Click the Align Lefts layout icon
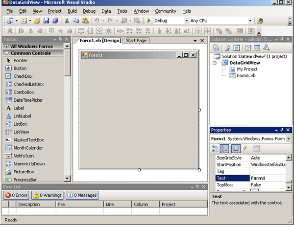 (x=22, y=31)
